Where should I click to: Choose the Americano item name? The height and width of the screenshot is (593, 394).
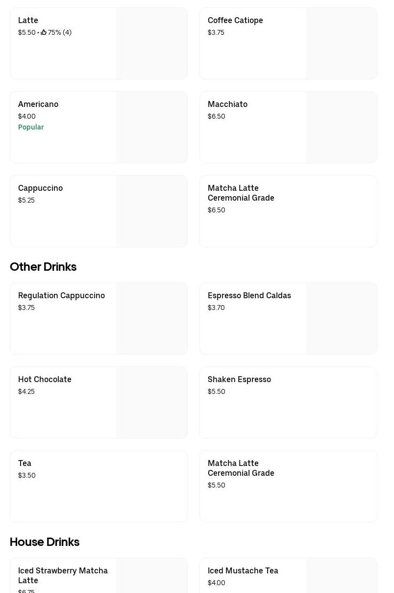38,104
